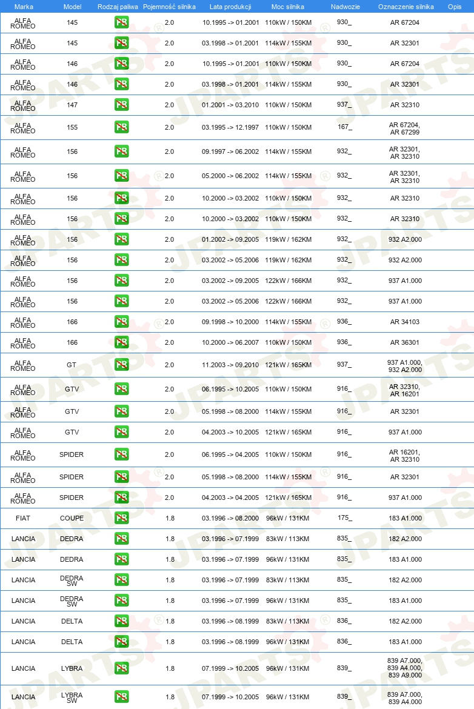Click the model name 'COUPE'
The height and width of the screenshot is (709, 474).
point(72,518)
